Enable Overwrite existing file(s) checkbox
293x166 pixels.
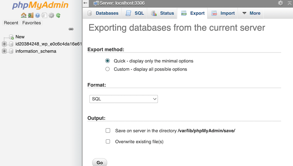(108, 141)
